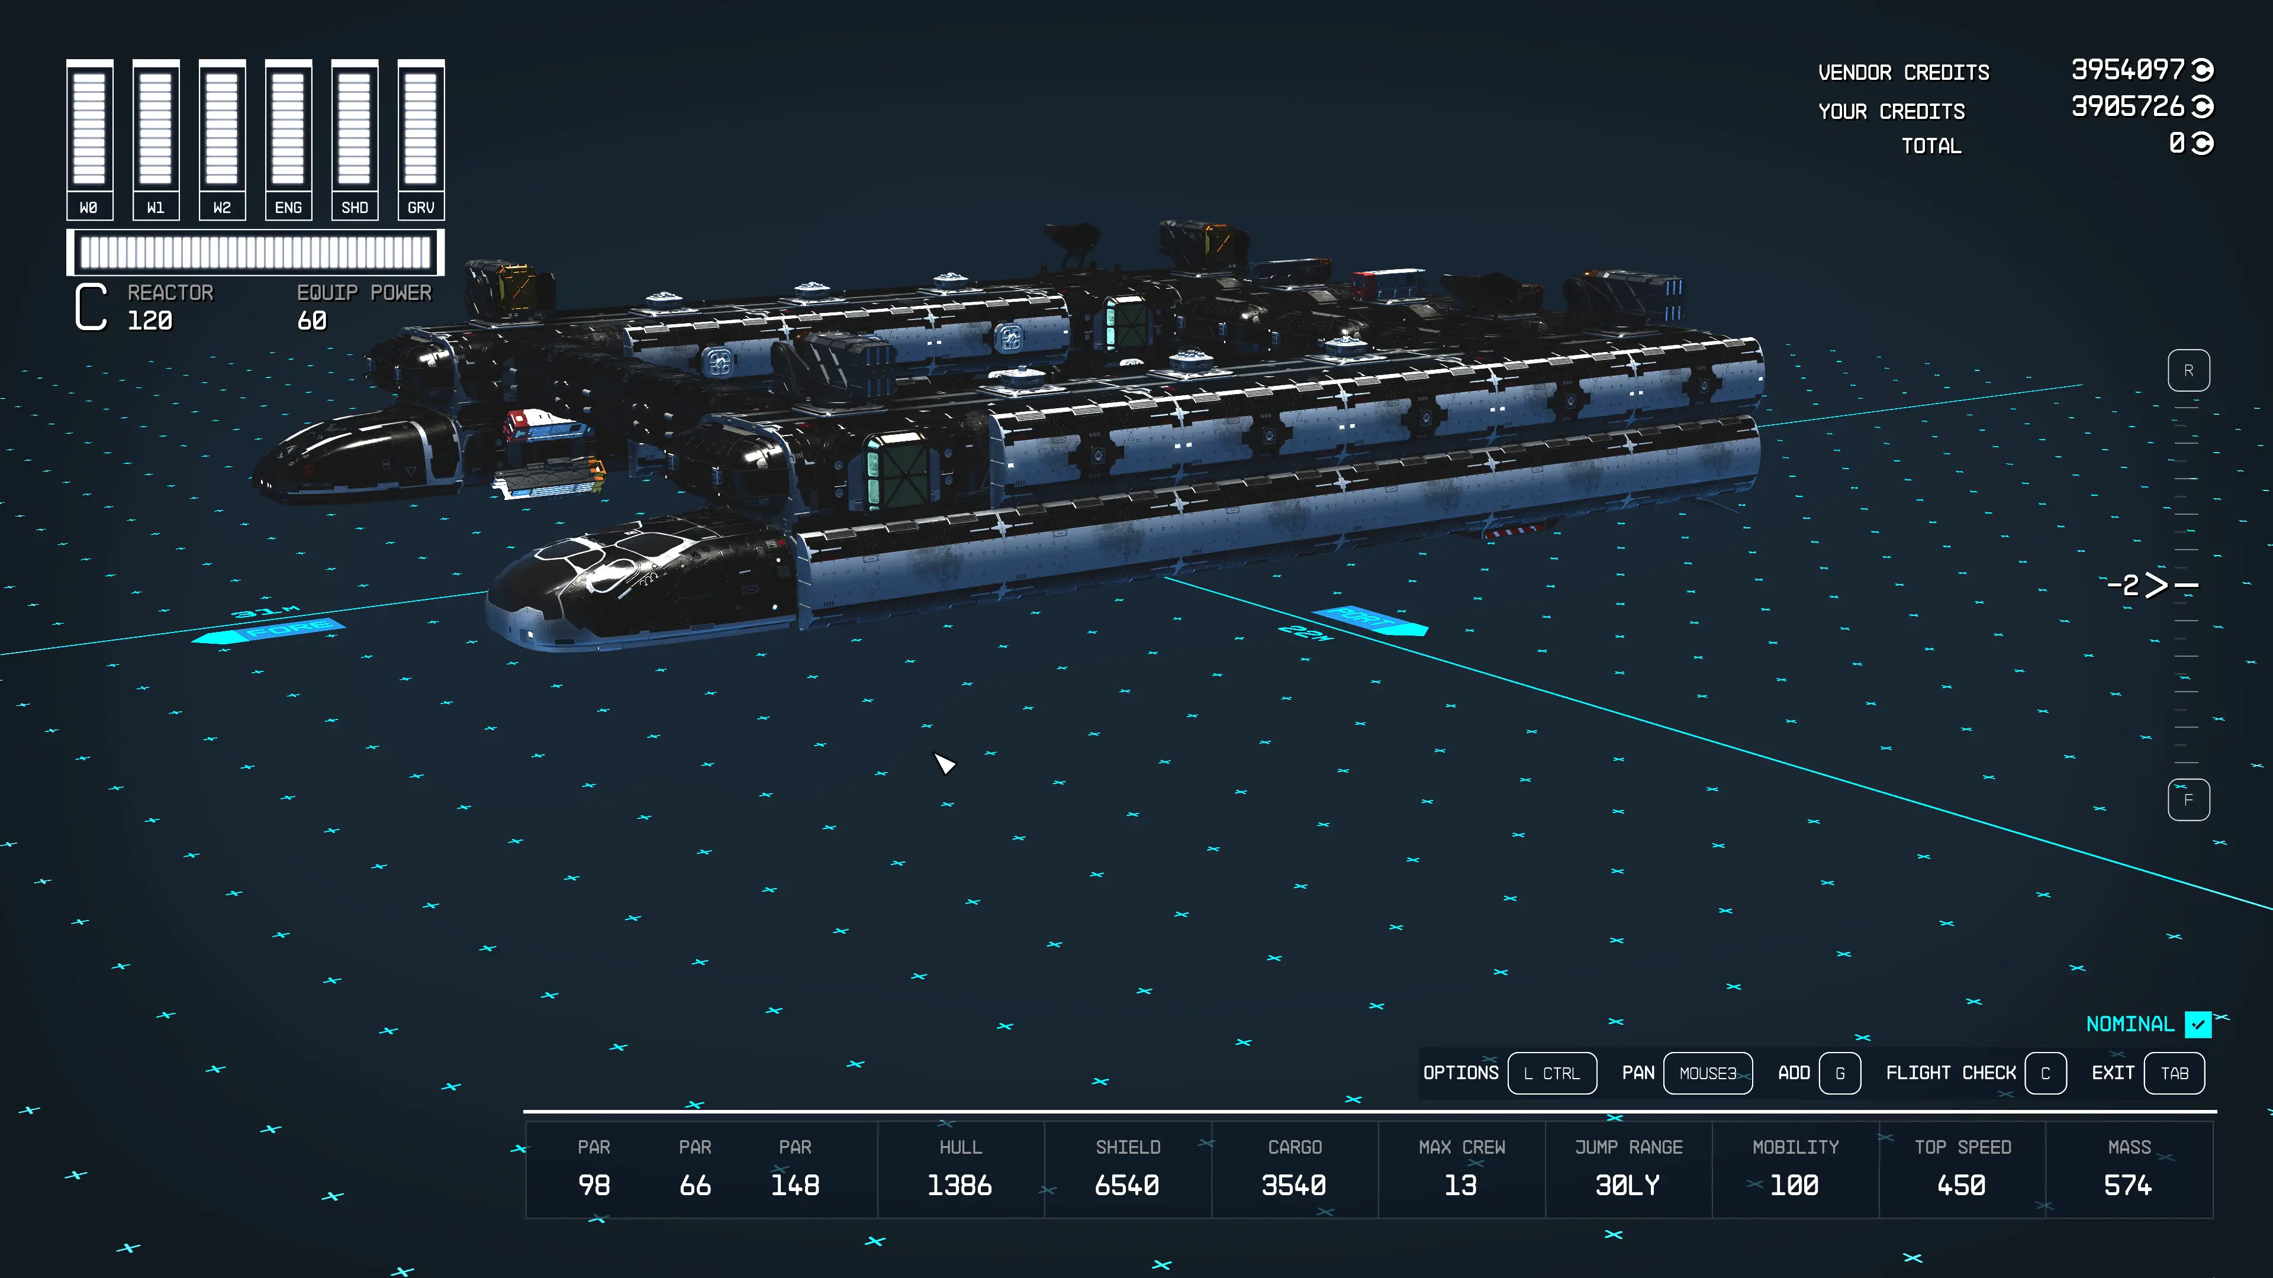The height and width of the screenshot is (1278, 2273).
Task: Click the MOUSE3 pan button
Action: pos(1707,1073)
